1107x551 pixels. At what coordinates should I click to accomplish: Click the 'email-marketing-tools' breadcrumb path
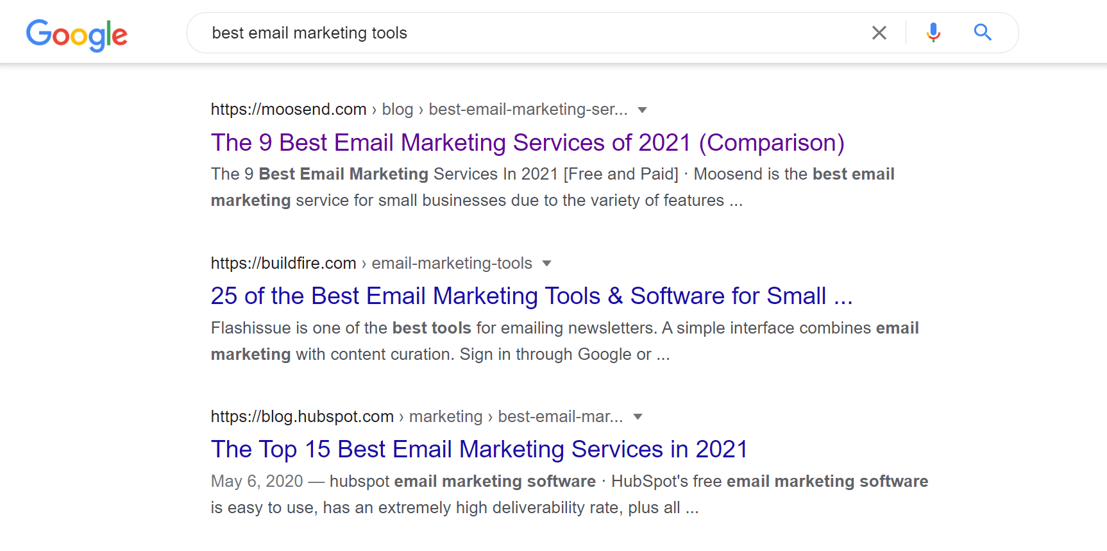(x=452, y=263)
